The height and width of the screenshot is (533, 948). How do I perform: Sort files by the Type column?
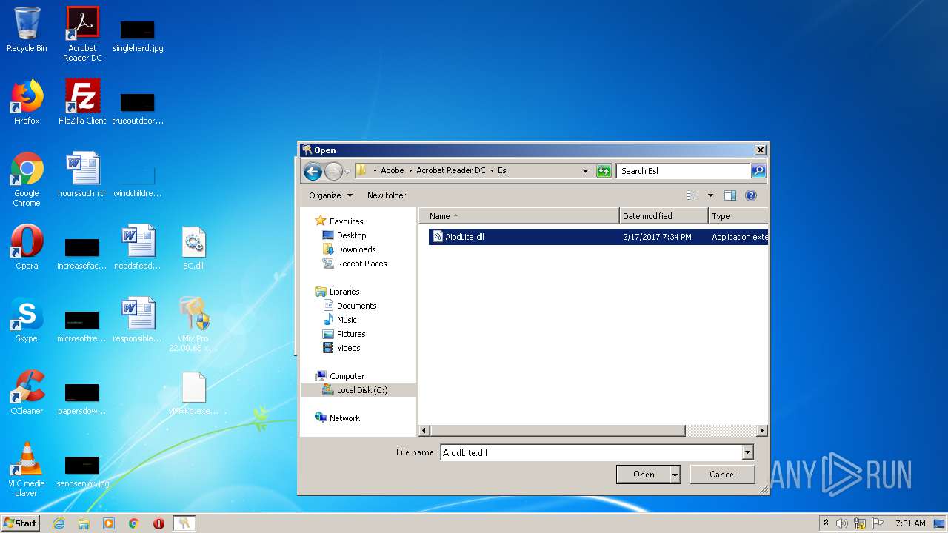pyautogui.click(x=738, y=216)
